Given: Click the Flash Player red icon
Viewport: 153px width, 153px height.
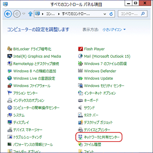Looking at the screenshot, I should click(80, 49).
